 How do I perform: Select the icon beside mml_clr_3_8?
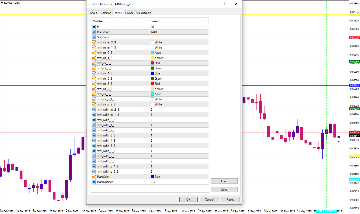(x=94, y=68)
